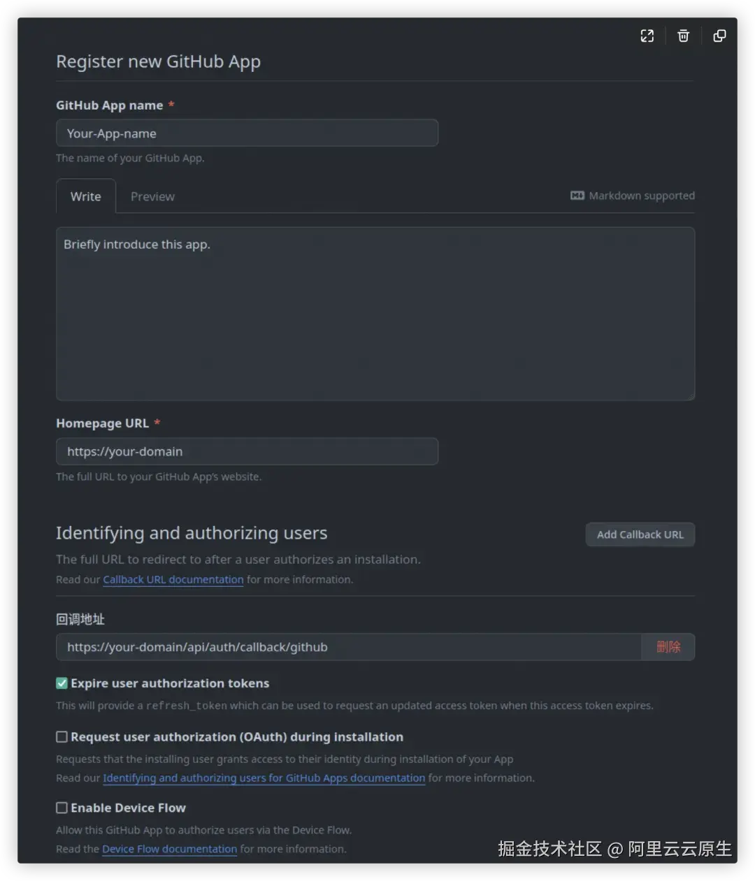Click the expand fullscreen icon
Viewport: 755px width, 881px height.
(x=647, y=36)
